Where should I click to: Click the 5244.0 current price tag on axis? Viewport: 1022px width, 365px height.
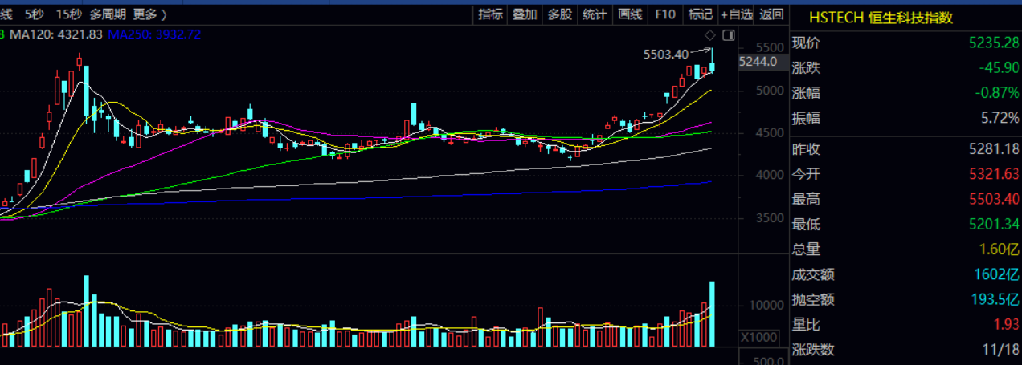(758, 62)
